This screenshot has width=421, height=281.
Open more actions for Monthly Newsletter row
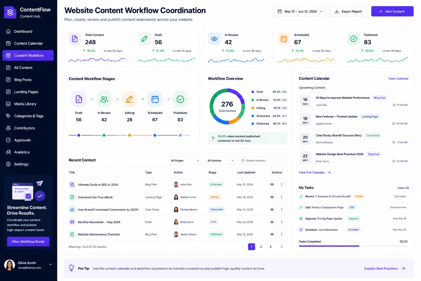(281, 222)
